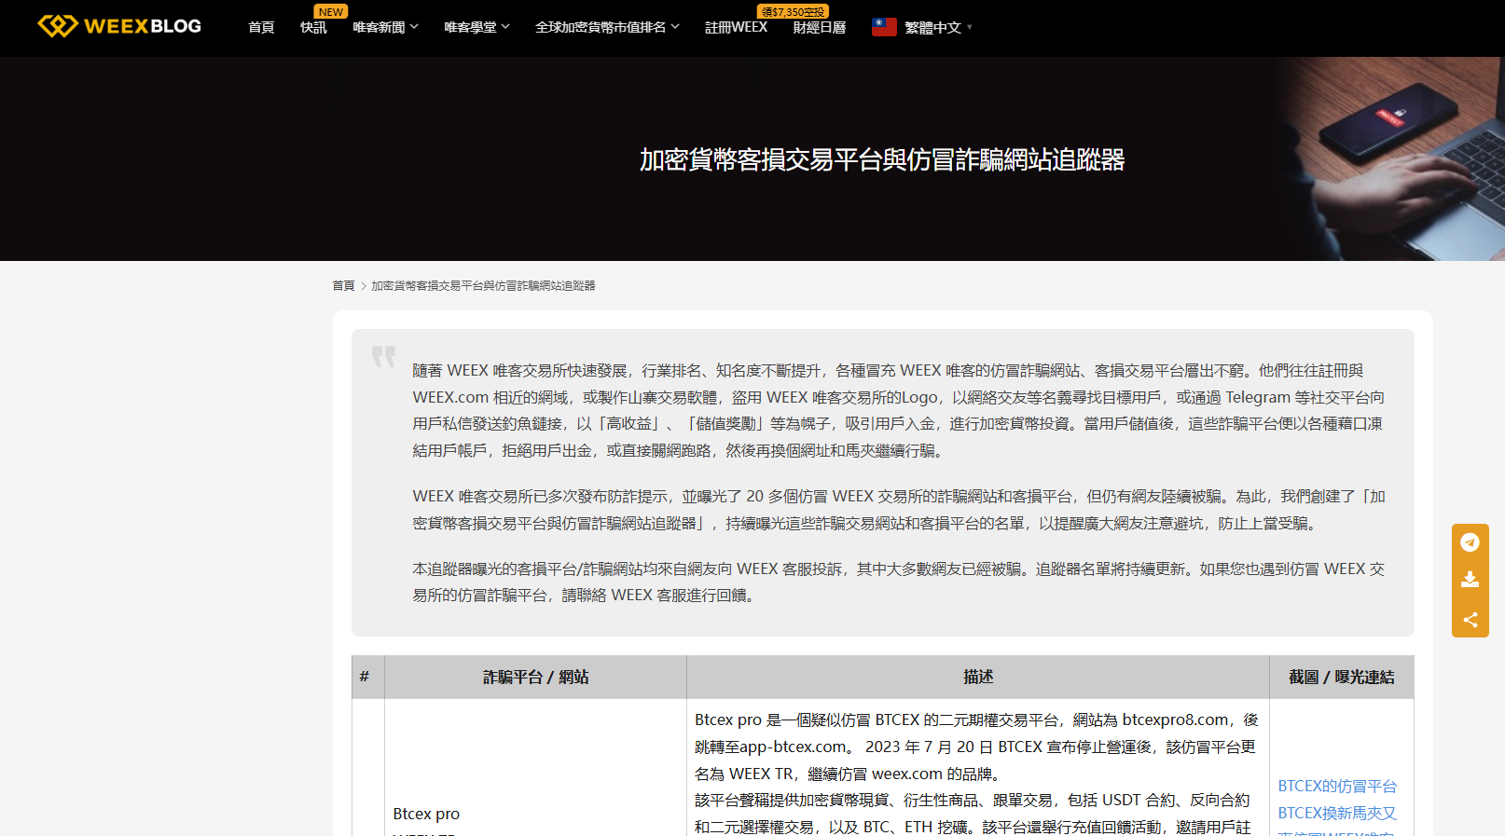Viewport: 1505px width, 836px height.
Task: Open the BTCEX換新馬夾又 exposure link
Action: tap(1336, 814)
